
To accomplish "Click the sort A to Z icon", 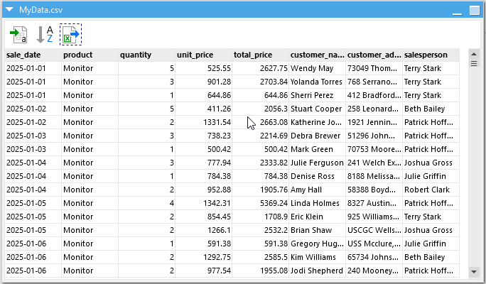I will [45, 34].
